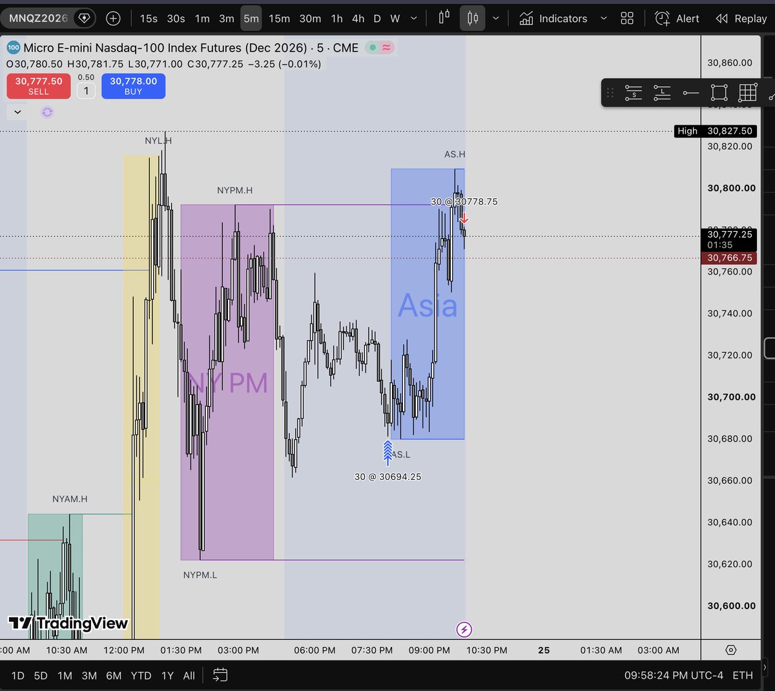Viewport: 775px width, 691px height.
Task: Open the Indicators dialog
Action: coord(553,19)
